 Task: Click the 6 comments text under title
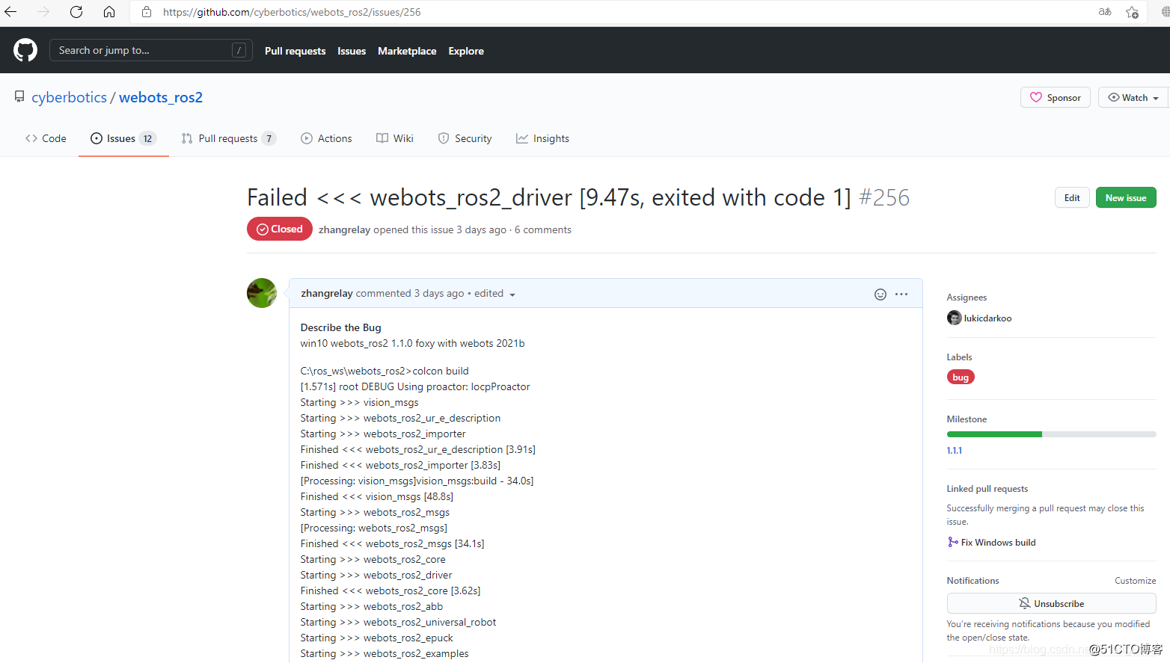tap(543, 229)
